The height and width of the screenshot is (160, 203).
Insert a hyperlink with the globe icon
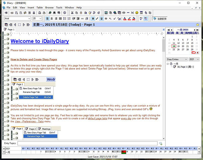click(x=115, y=13)
